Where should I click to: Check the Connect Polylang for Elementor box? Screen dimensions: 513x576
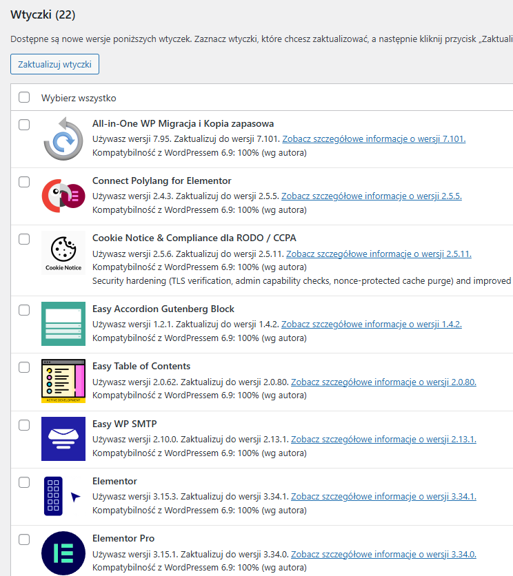tap(24, 182)
